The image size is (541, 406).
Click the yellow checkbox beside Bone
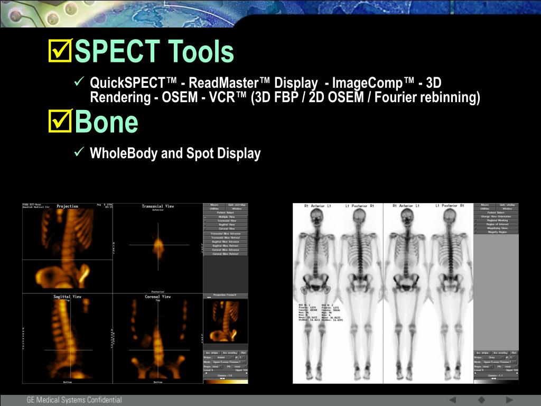tap(60, 121)
